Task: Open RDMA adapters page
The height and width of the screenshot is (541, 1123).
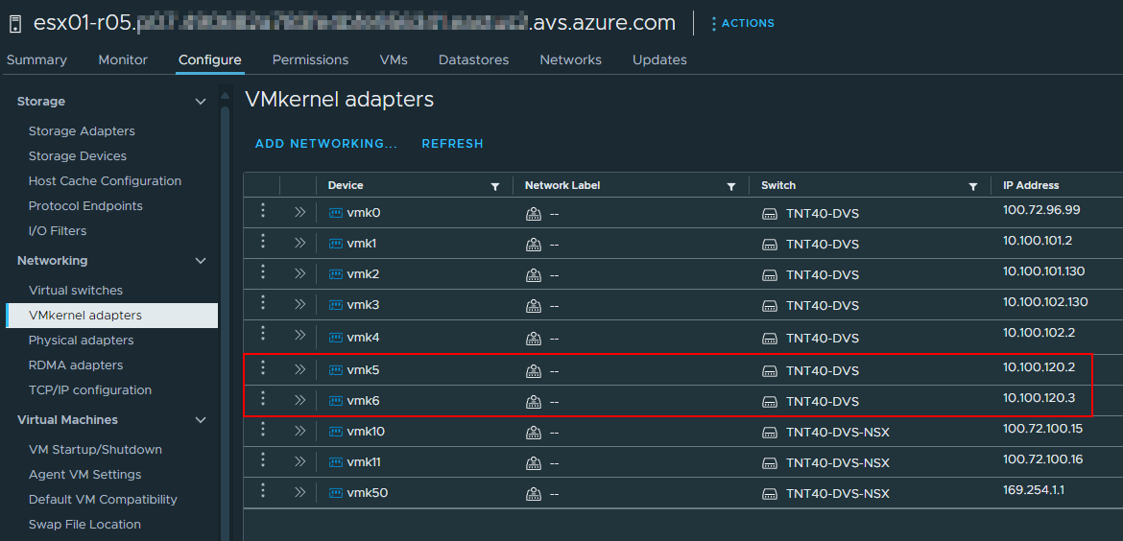Action: click(x=75, y=365)
